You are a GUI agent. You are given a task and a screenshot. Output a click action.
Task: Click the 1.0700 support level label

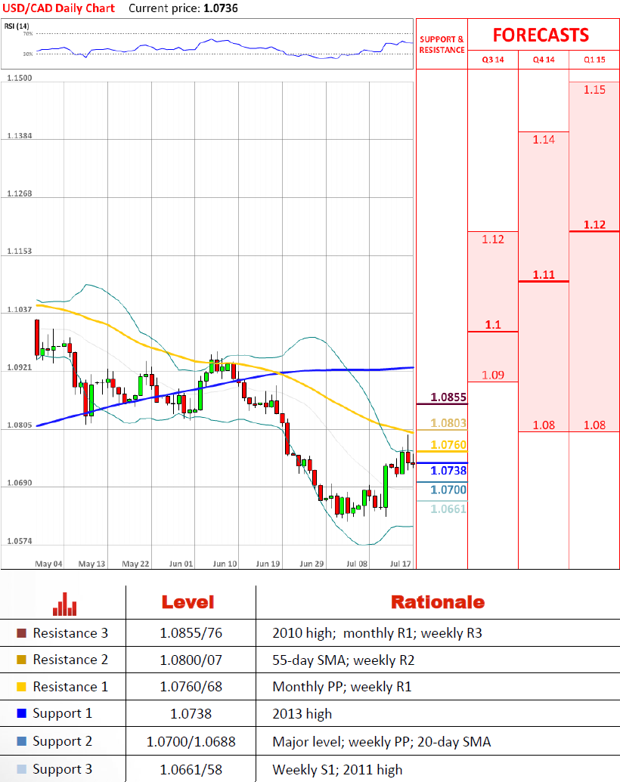coord(448,490)
